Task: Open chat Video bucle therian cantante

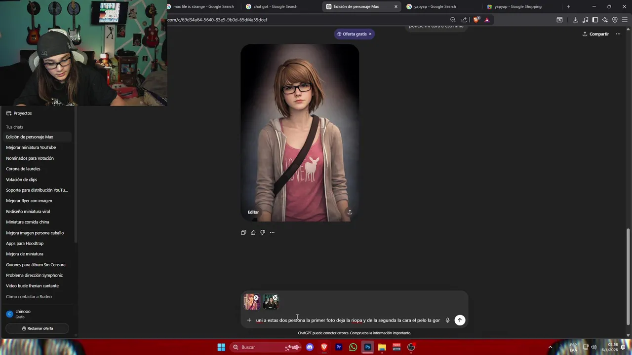Action: 32,286
